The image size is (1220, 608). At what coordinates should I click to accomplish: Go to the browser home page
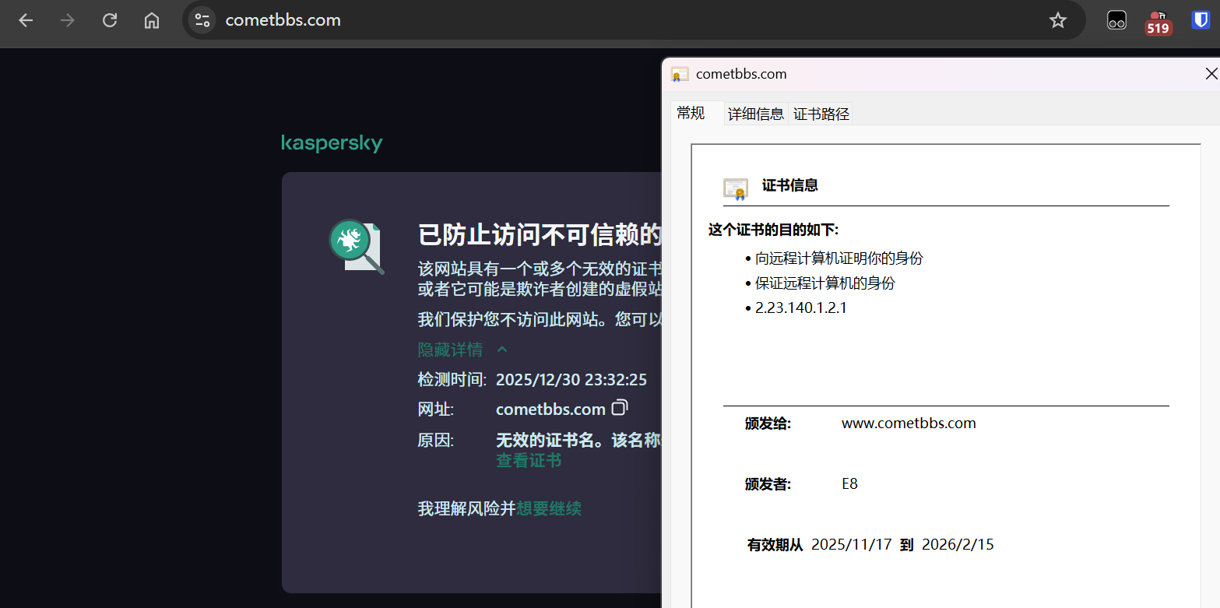(152, 20)
